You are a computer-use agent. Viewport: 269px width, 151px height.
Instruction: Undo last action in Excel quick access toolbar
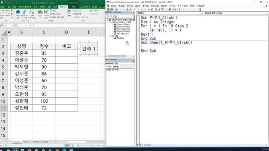pyautogui.click(x=6, y=3)
